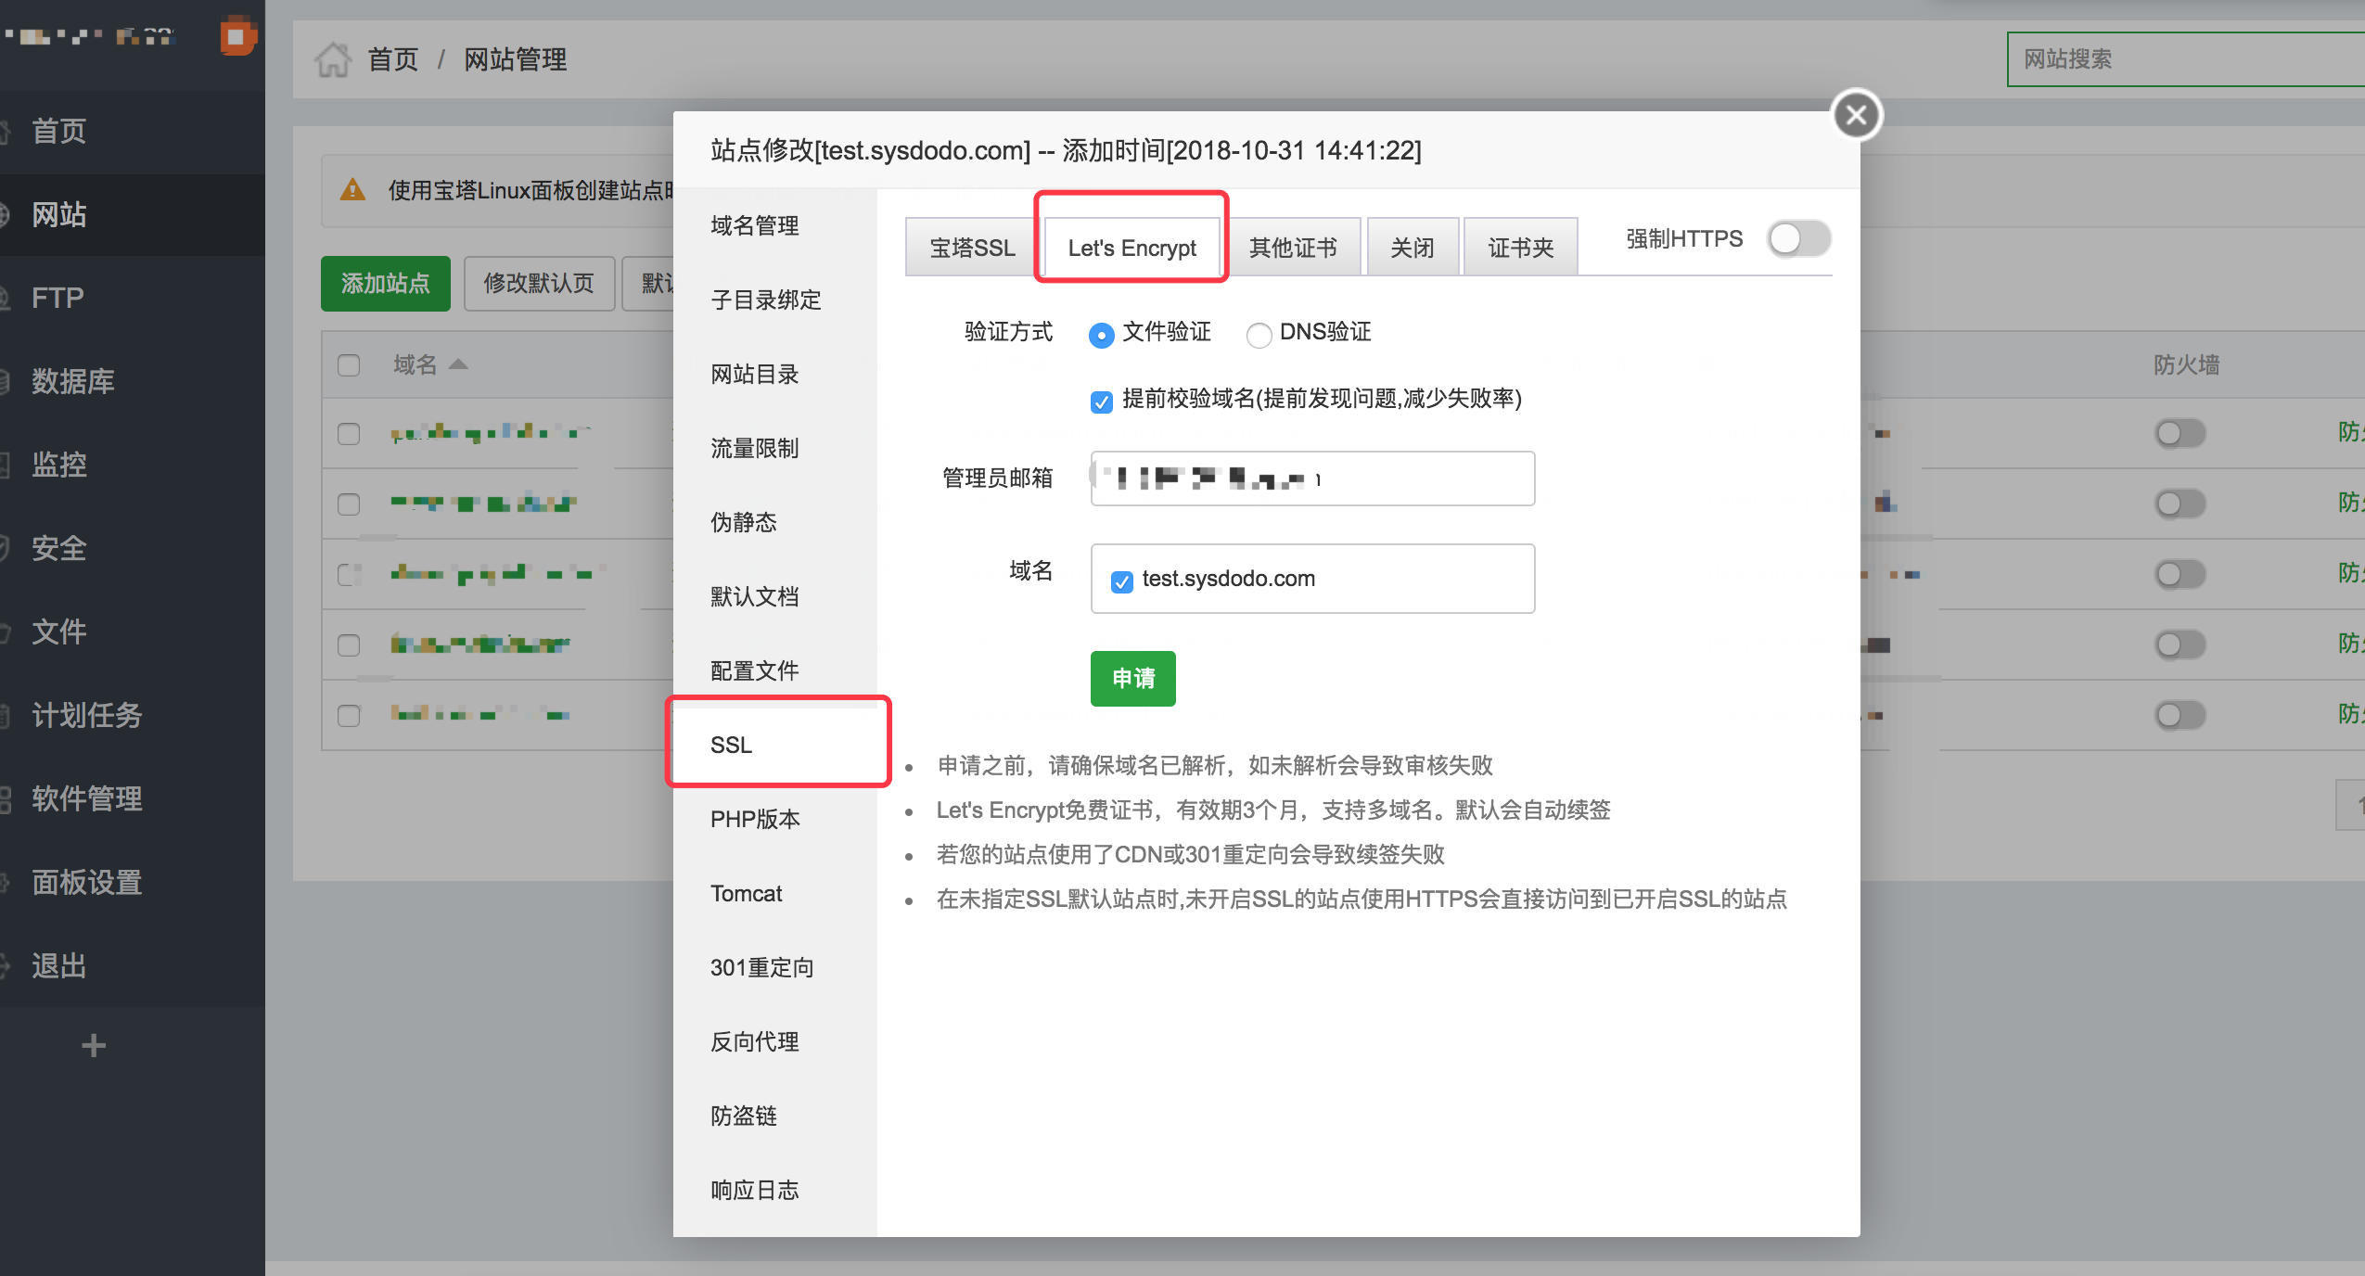
Task: Focus the 管理员邮箱 input field
Action: point(1312,478)
